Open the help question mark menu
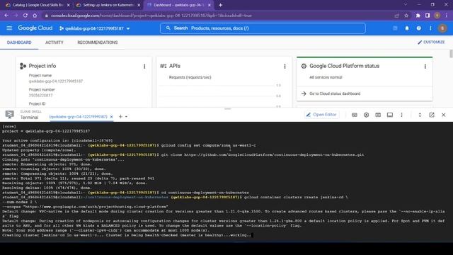The width and height of the screenshot is (453, 255). pyautogui.click(x=418, y=28)
